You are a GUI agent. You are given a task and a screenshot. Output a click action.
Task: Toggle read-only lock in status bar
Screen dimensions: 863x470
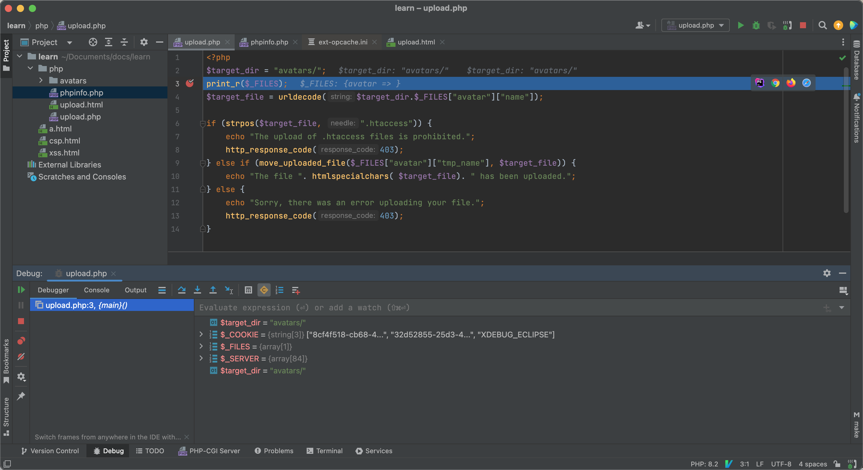tap(837, 464)
